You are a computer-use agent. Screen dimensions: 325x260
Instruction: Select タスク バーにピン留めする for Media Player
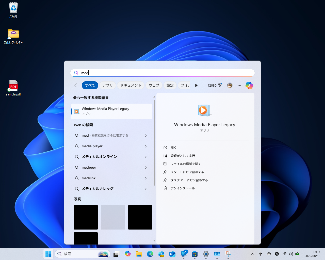pos(189,180)
